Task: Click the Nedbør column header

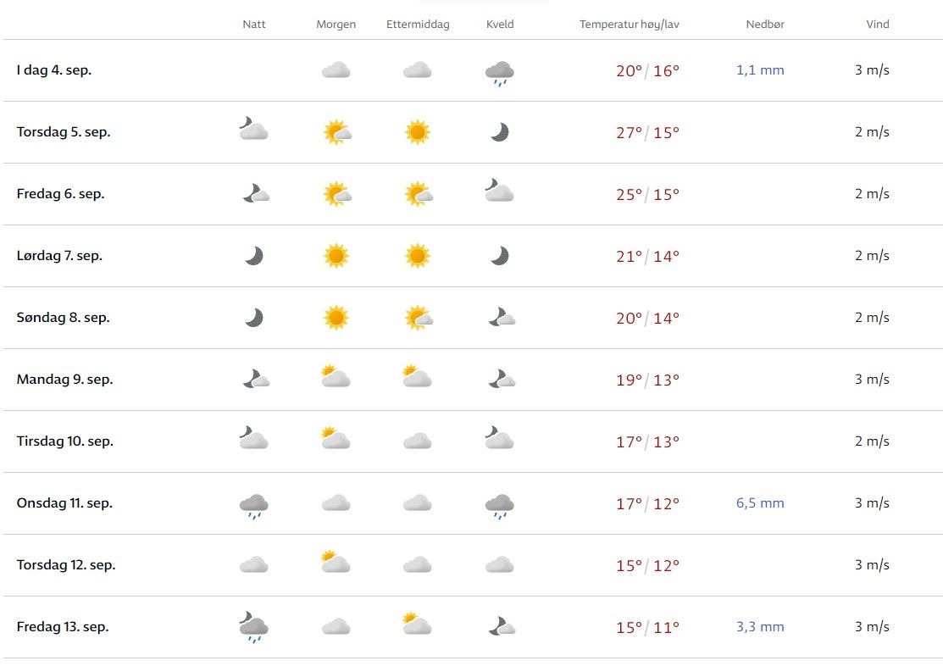Action: pyautogui.click(x=765, y=25)
